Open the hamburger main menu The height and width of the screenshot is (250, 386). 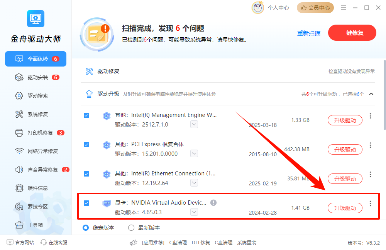click(x=344, y=8)
